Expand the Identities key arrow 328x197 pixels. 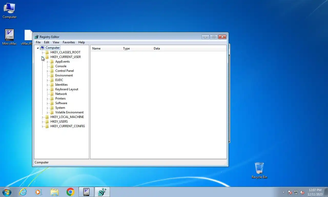(x=47, y=85)
